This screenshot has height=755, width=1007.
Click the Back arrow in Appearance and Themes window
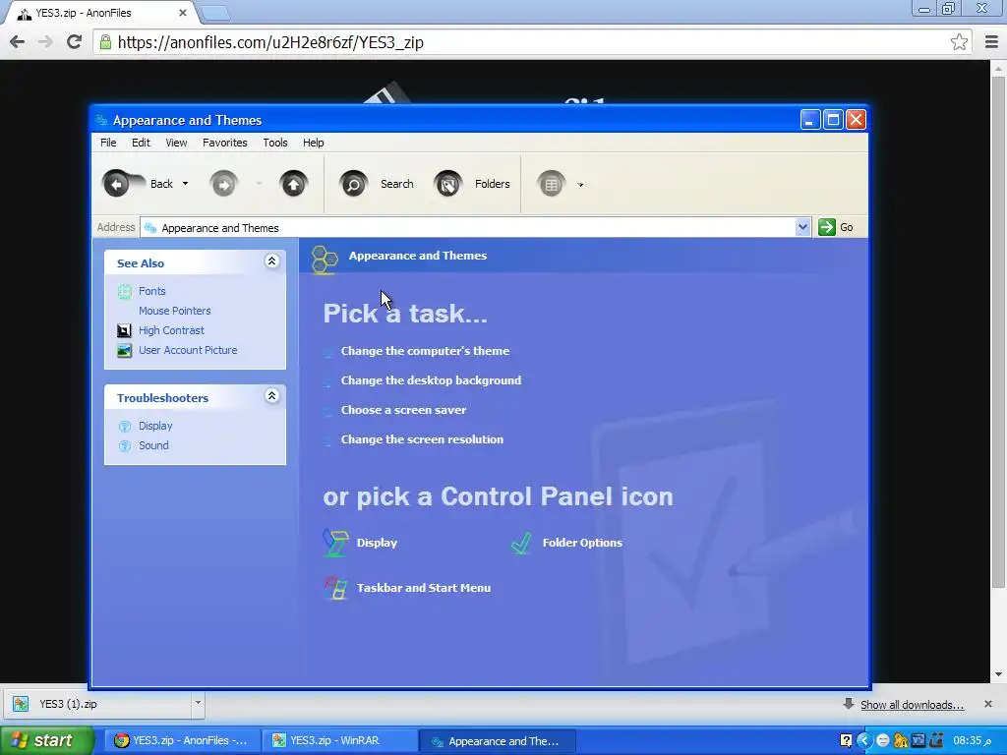point(116,184)
